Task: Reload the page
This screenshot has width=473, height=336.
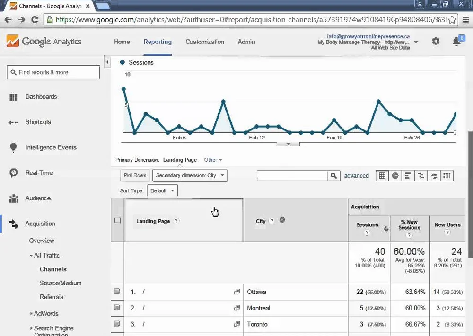Action: [35, 19]
